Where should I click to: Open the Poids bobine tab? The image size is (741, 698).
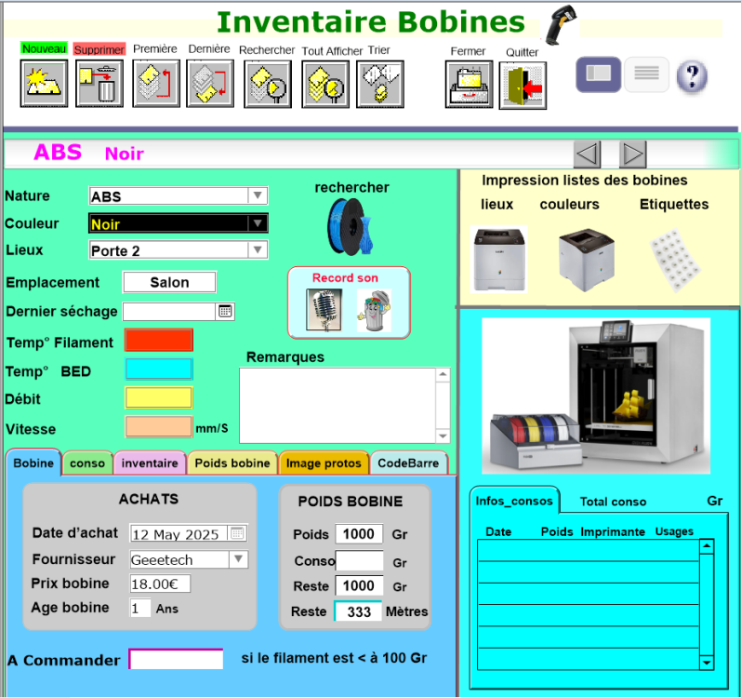232,463
